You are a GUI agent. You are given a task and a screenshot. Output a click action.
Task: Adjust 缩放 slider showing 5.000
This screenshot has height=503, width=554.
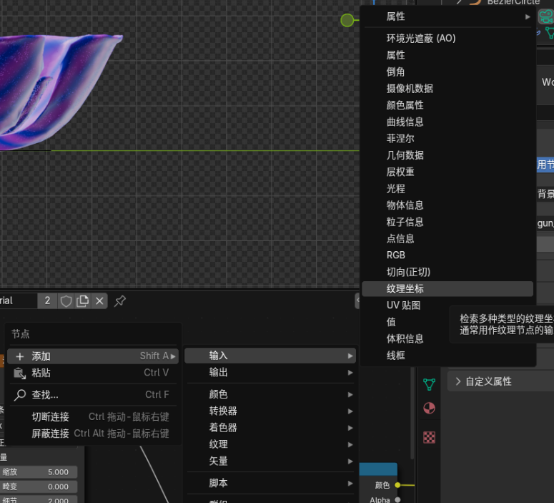coord(39,472)
